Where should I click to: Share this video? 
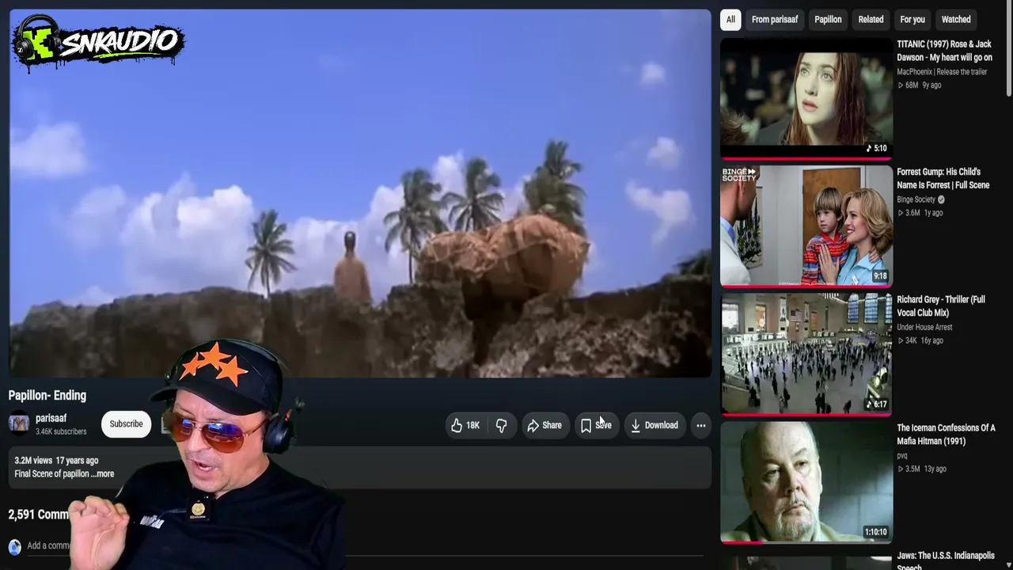coord(544,425)
